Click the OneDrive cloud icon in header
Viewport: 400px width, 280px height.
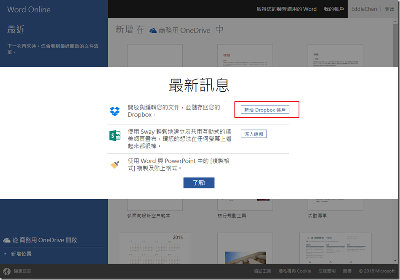(153, 31)
